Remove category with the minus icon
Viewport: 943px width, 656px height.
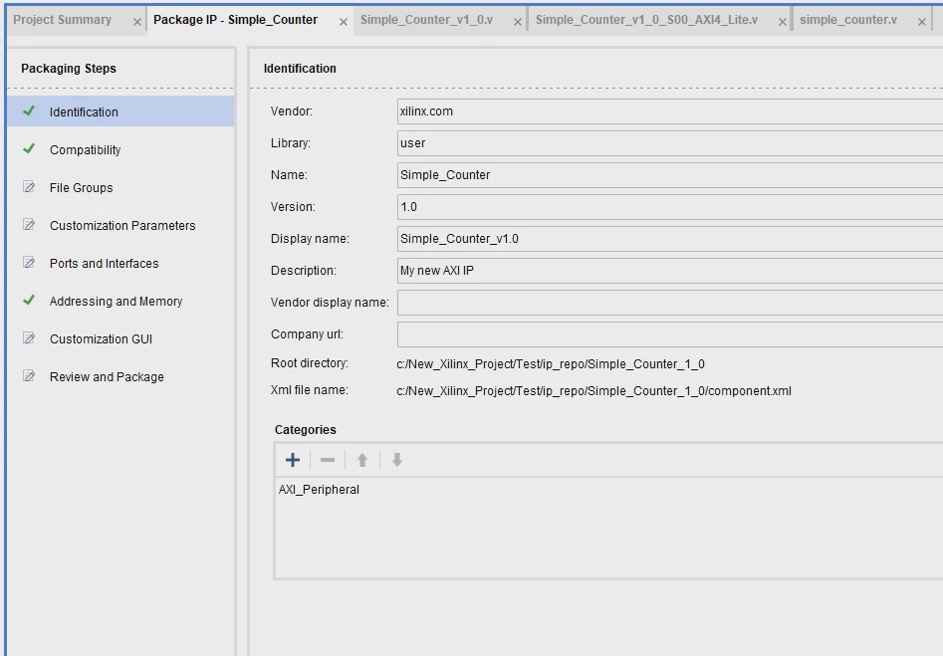328,460
